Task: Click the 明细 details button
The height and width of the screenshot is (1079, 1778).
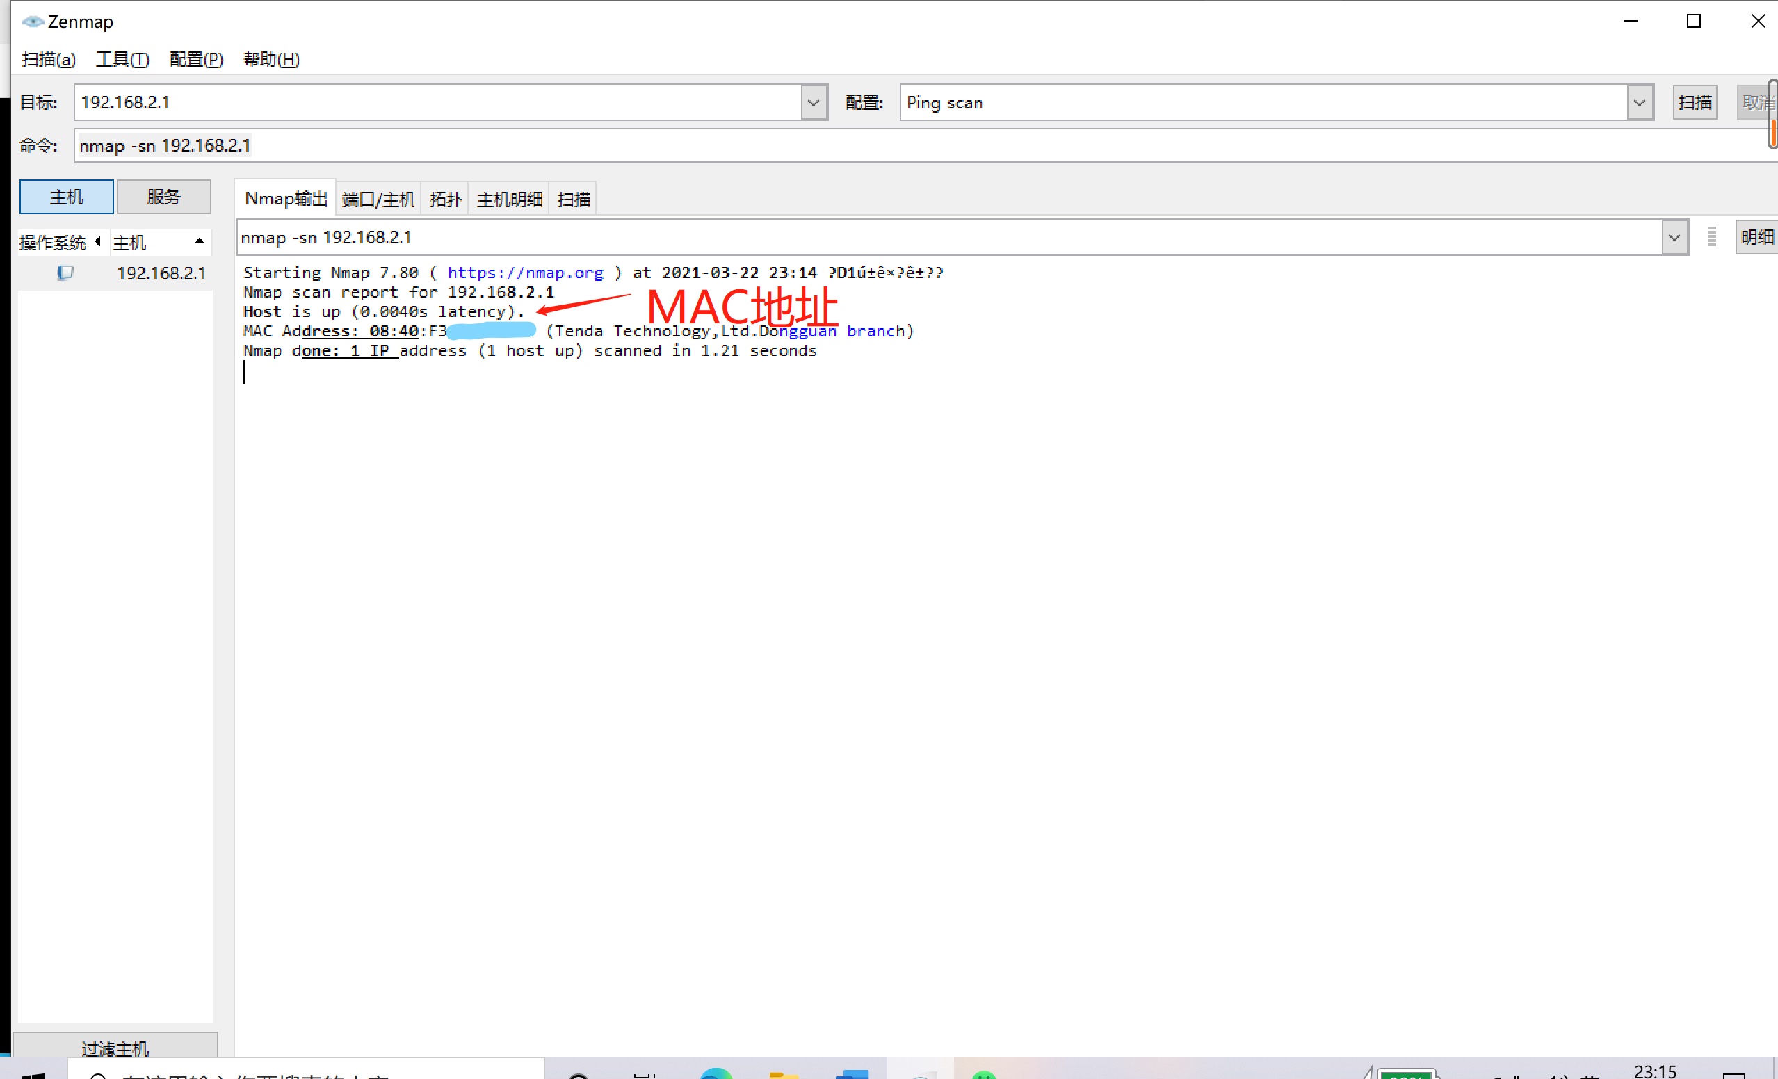Action: [1756, 236]
